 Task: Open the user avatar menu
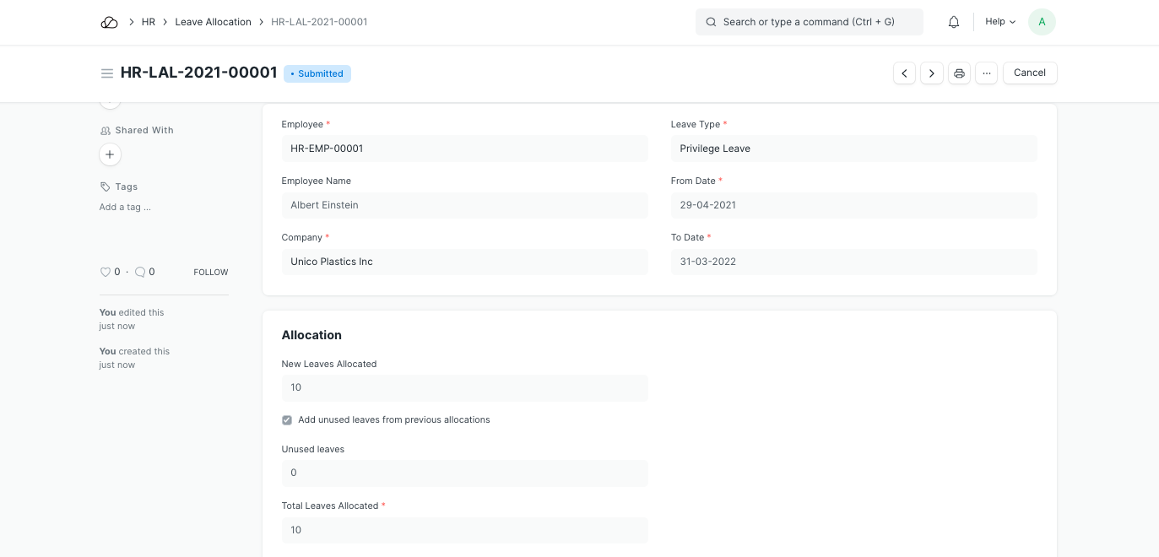click(1042, 22)
